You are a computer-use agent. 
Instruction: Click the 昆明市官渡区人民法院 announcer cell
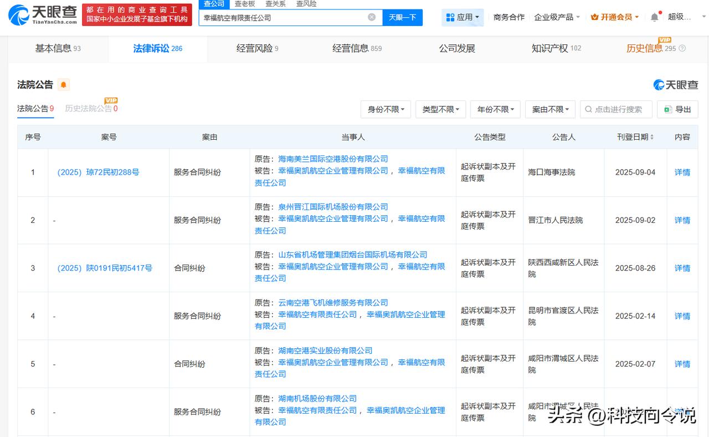pyautogui.click(x=563, y=316)
